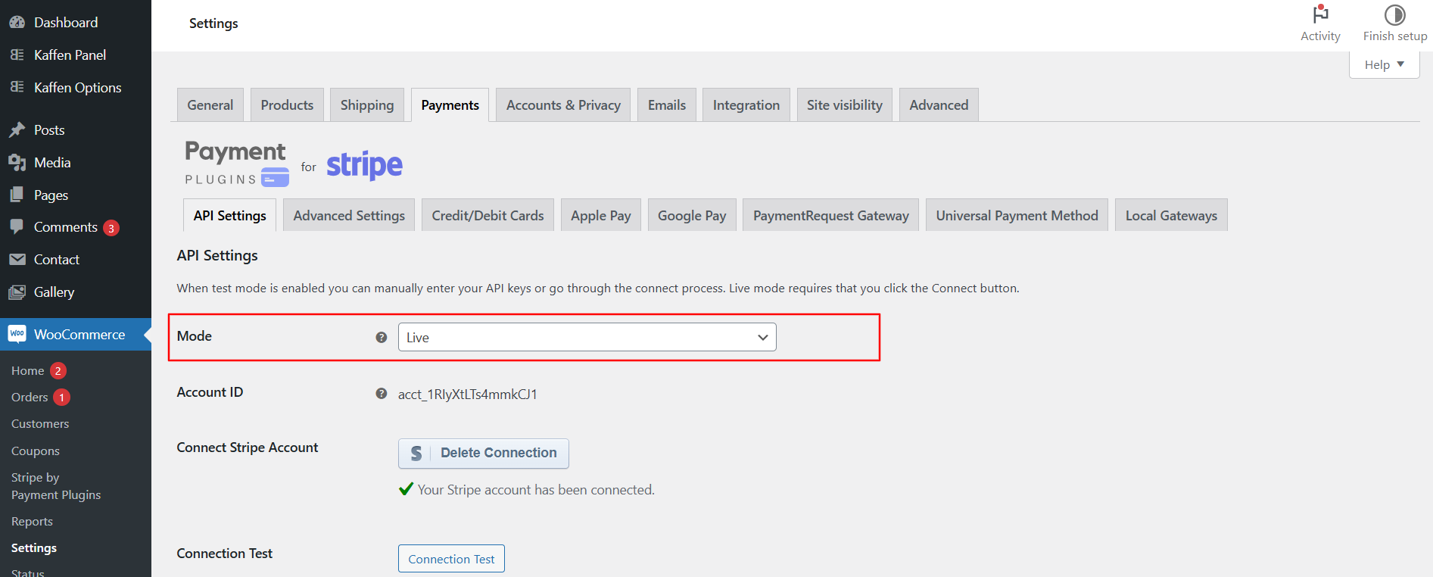The width and height of the screenshot is (1433, 577).
Task: Click the Contact envelope icon
Action: 17,260
